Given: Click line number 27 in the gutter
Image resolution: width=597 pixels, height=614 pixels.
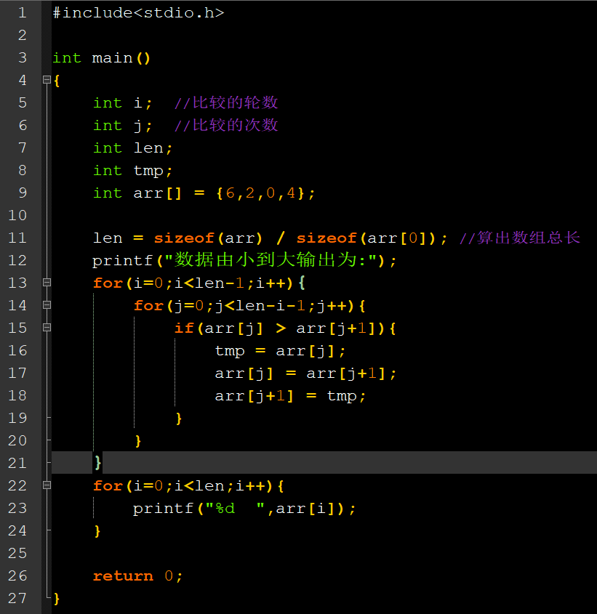Looking at the screenshot, I should (x=17, y=598).
